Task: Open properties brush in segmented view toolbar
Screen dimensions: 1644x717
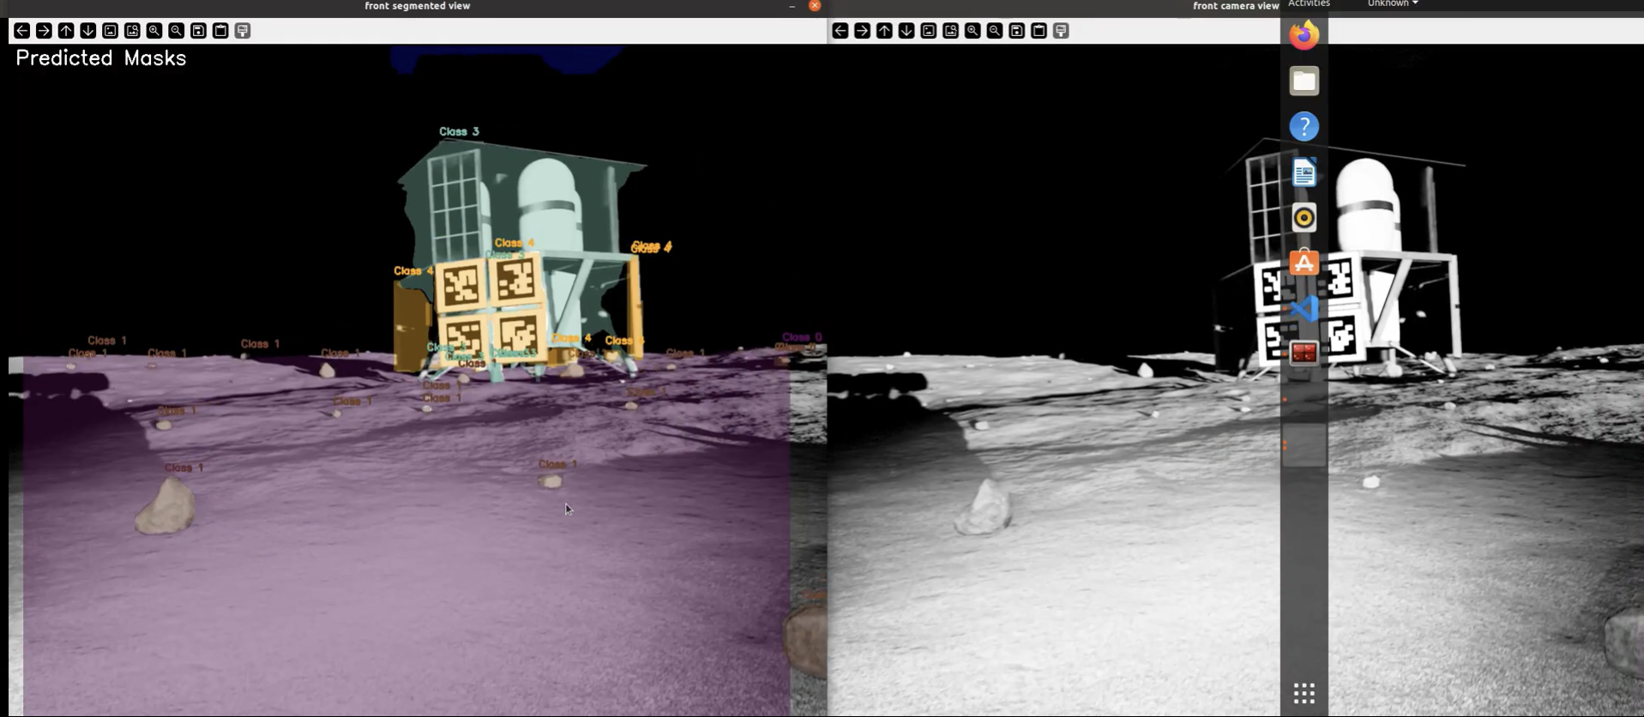Action: tap(243, 31)
